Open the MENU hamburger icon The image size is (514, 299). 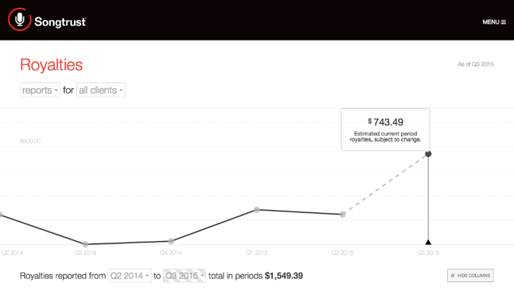pyautogui.click(x=503, y=22)
